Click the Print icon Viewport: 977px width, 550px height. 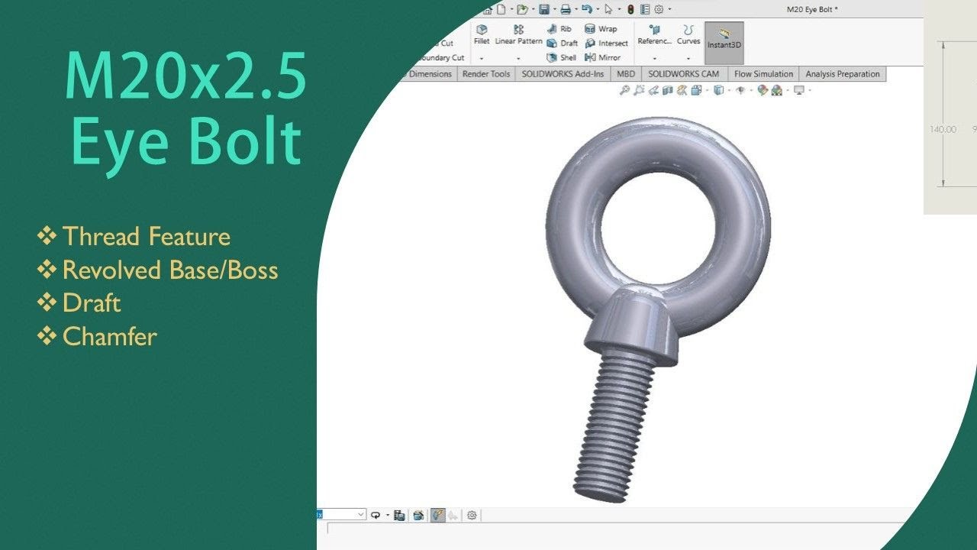pos(566,9)
